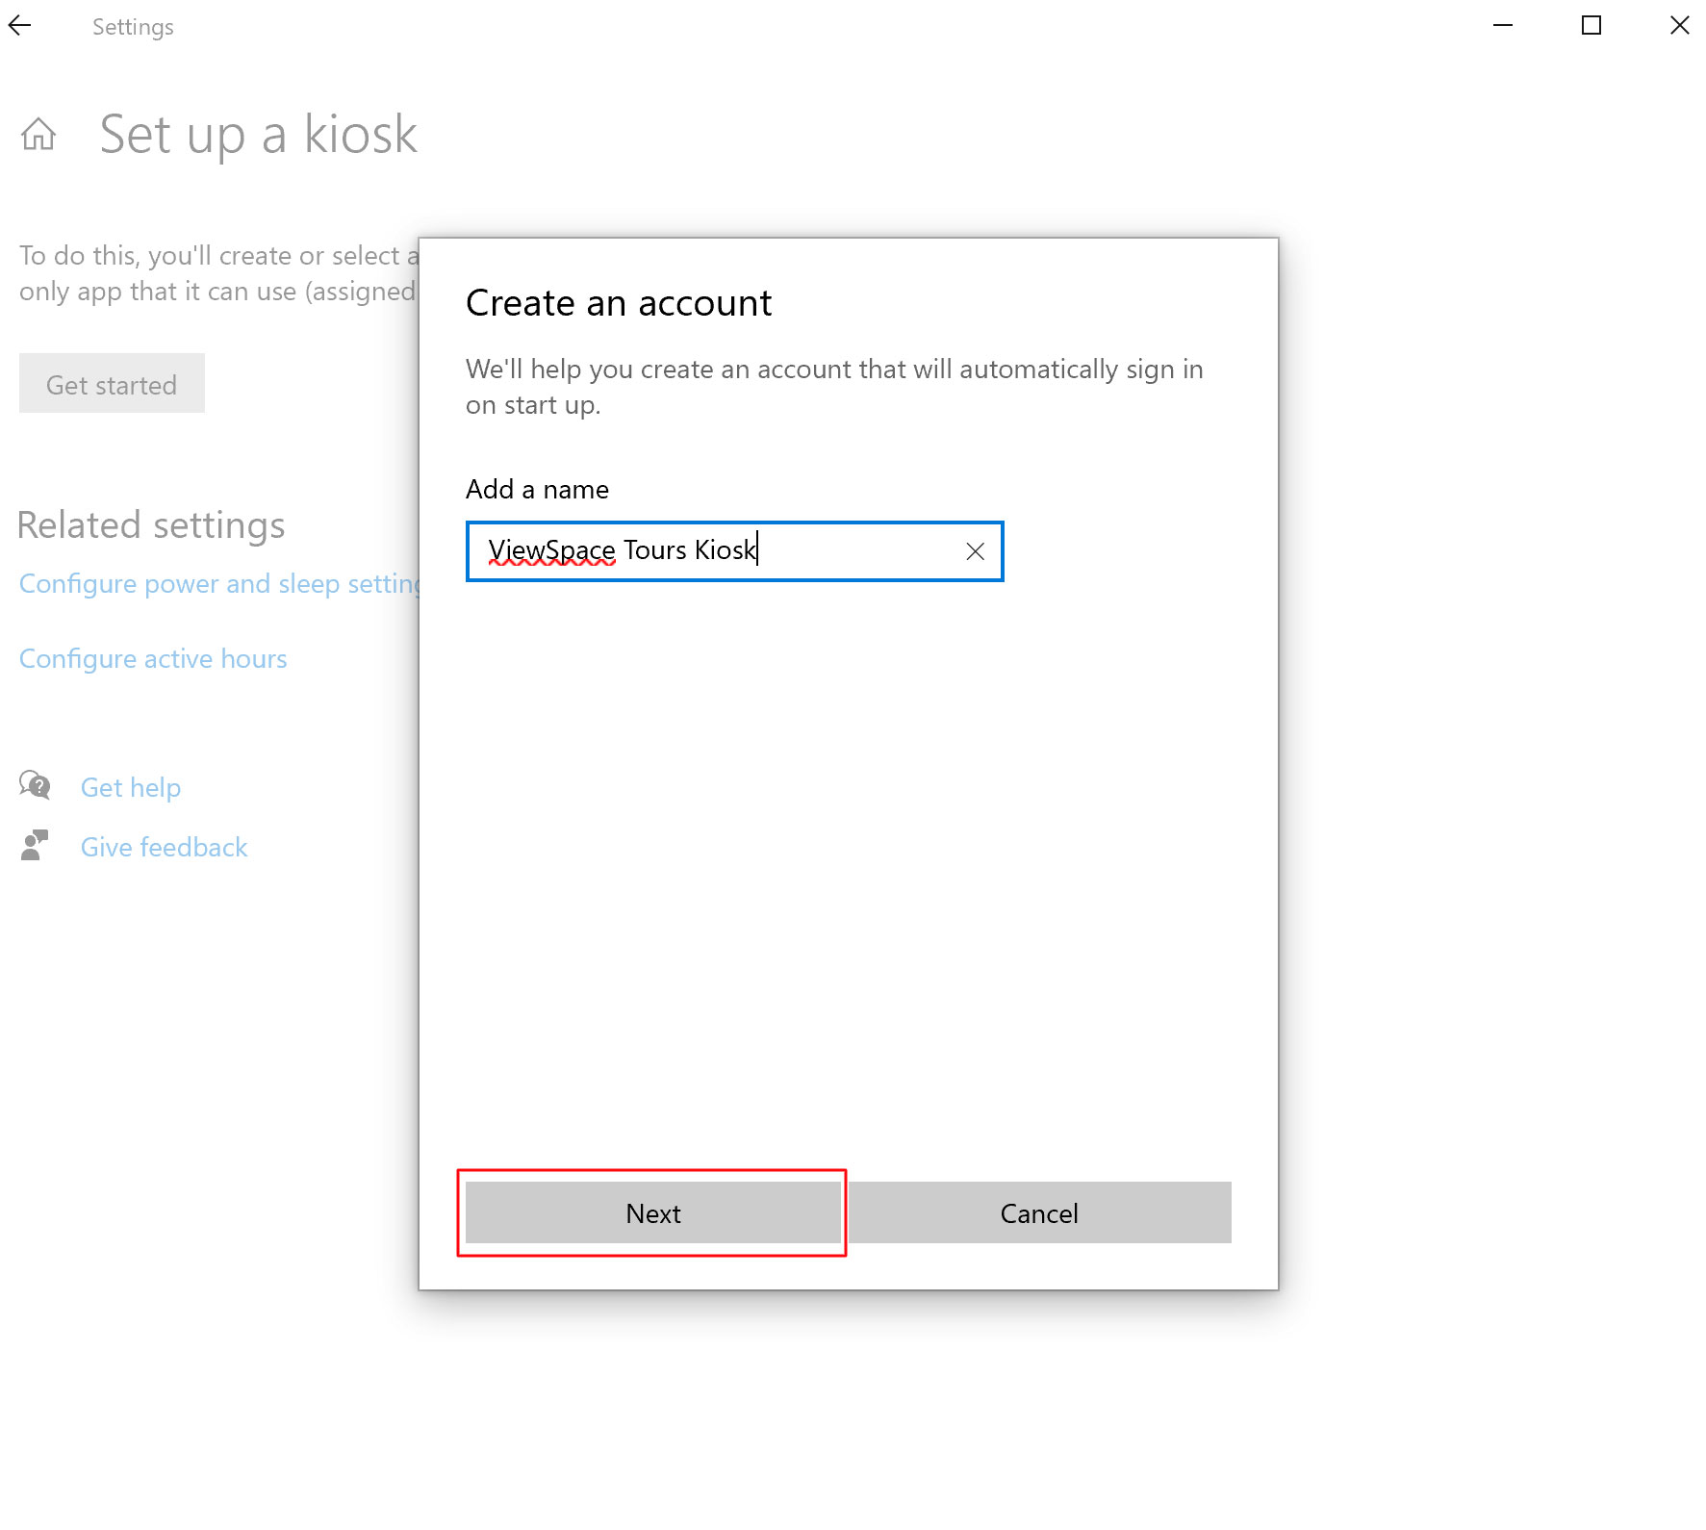
Task: Click the 'Create an account' dialog heading
Action: click(619, 303)
